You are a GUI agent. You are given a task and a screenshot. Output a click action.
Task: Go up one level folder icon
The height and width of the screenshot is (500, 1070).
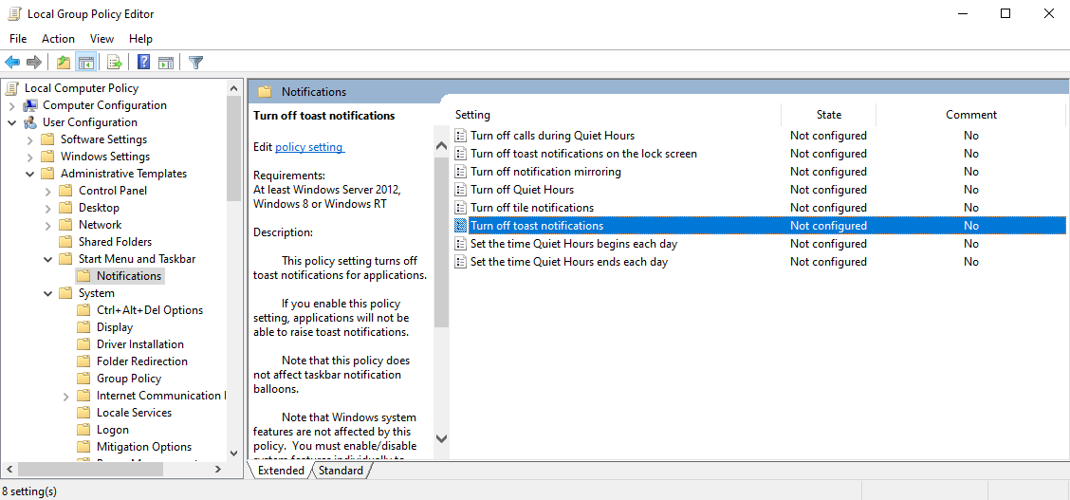coord(64,63)
